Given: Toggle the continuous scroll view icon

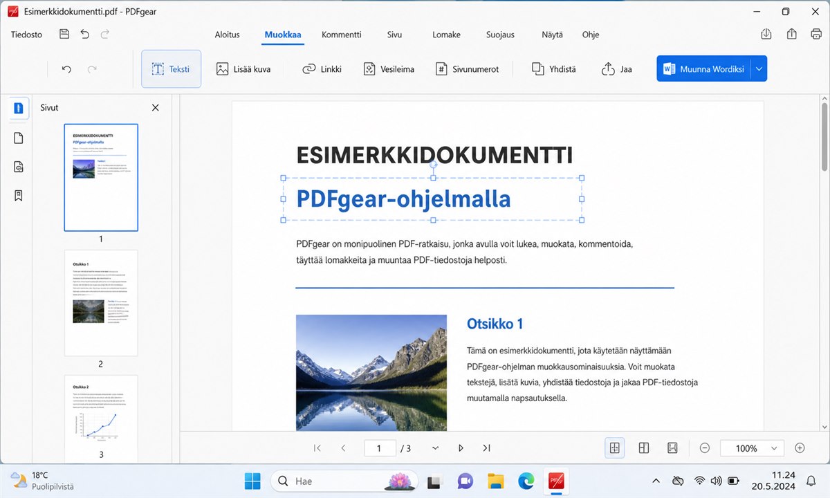Looking at the screenshot, I should pyautogui.click(x=614, y=448).
